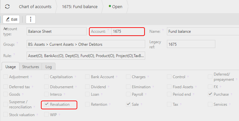
Task: Click help icon next to Disbursement
Action: [x=76, y=87]
